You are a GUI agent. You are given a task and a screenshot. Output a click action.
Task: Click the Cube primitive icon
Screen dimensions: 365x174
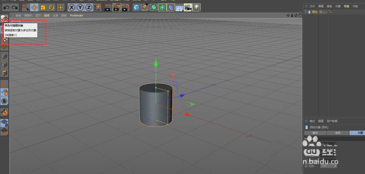point(136,7)
